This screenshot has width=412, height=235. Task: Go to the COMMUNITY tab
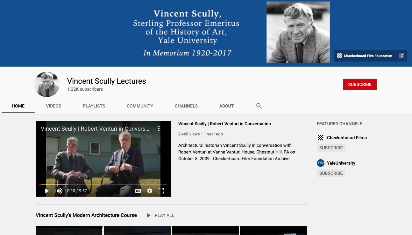[x=140, y=106]
